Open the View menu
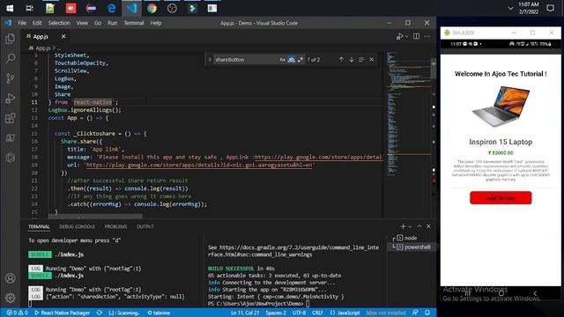The height and width of the screenshot is (317, 564). point(82,23)
